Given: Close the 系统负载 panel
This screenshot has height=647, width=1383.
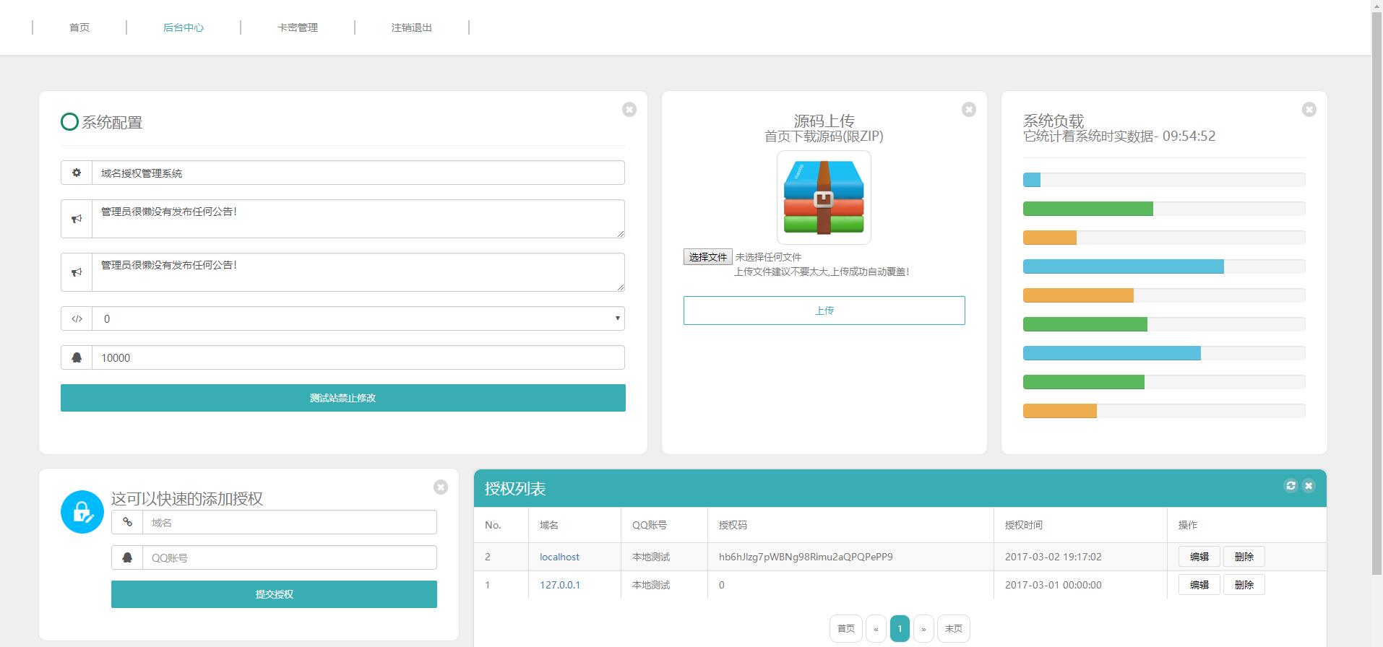Looking at the screenshot, I should click(x=1309, y=110).
